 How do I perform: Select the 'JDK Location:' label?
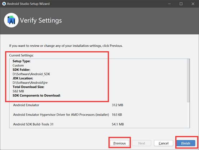point(23,78)
